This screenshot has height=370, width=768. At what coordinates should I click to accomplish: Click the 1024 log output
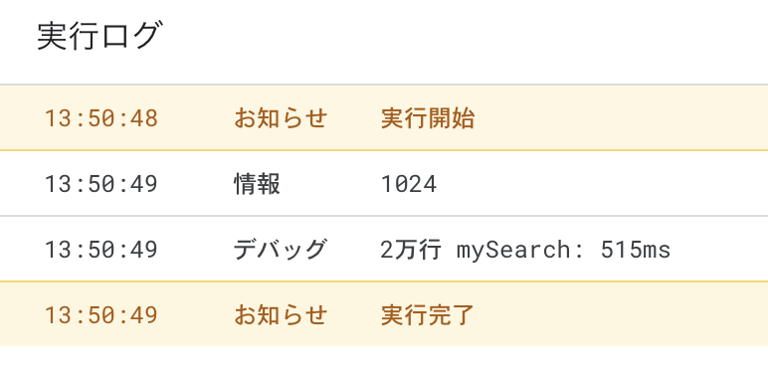tap(409, 184)
